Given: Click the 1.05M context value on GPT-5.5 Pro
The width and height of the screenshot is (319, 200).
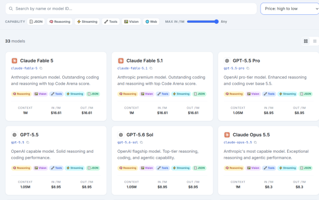Looking at the screenshot, I should tap(238, 113).
